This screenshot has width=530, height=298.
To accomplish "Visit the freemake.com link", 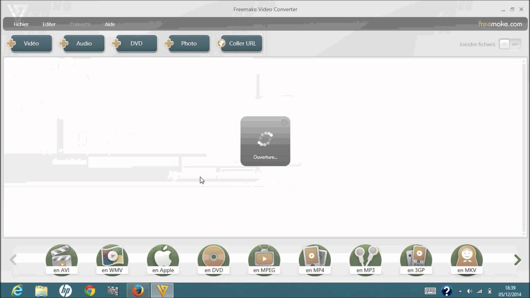I will pos(501,24).
